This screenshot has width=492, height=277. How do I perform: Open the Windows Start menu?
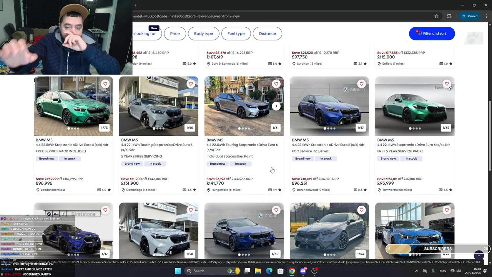[x=178, y=271]
